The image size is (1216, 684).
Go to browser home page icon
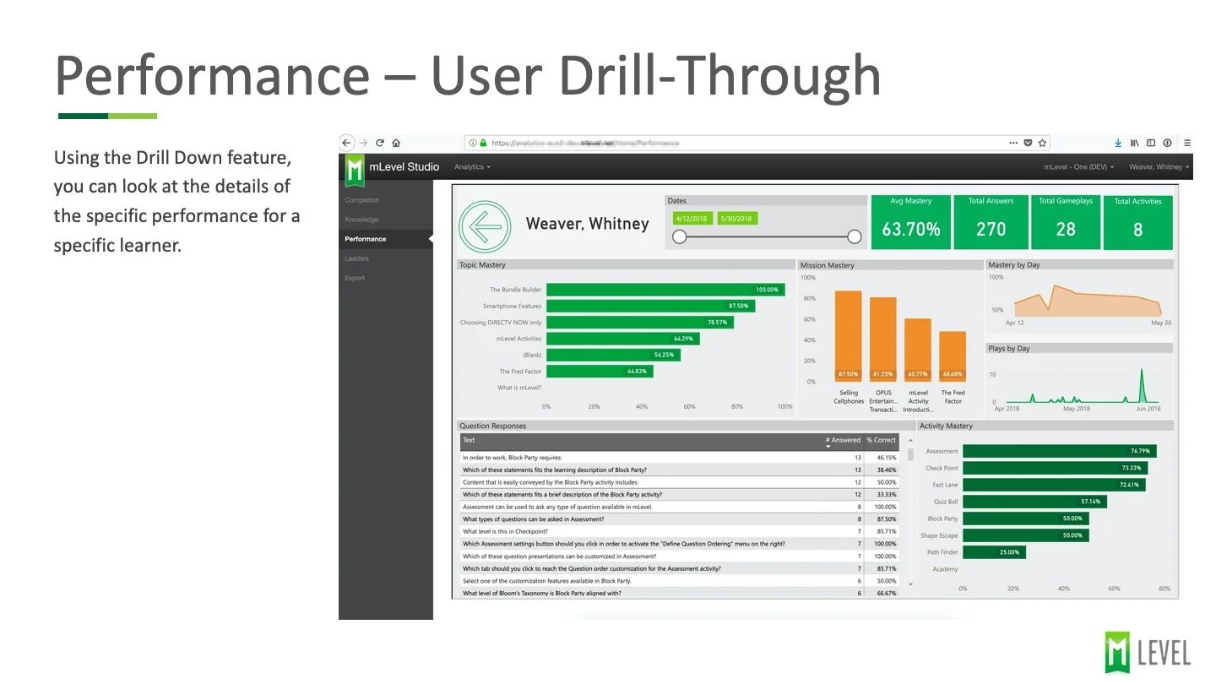[396, 143]
